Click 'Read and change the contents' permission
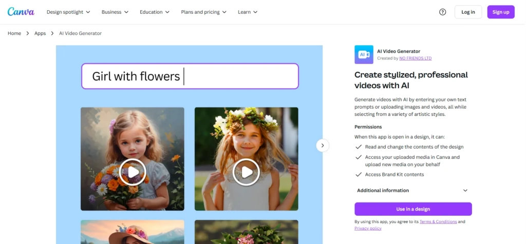This screenshot has width=526, height=244. pyautogui.click(x=415, y=147)
